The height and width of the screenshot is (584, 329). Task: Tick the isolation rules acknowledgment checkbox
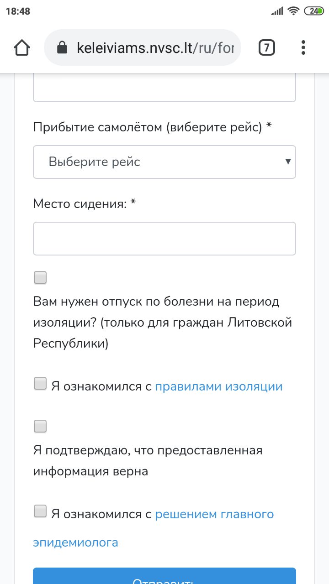(x=40, y=383)
